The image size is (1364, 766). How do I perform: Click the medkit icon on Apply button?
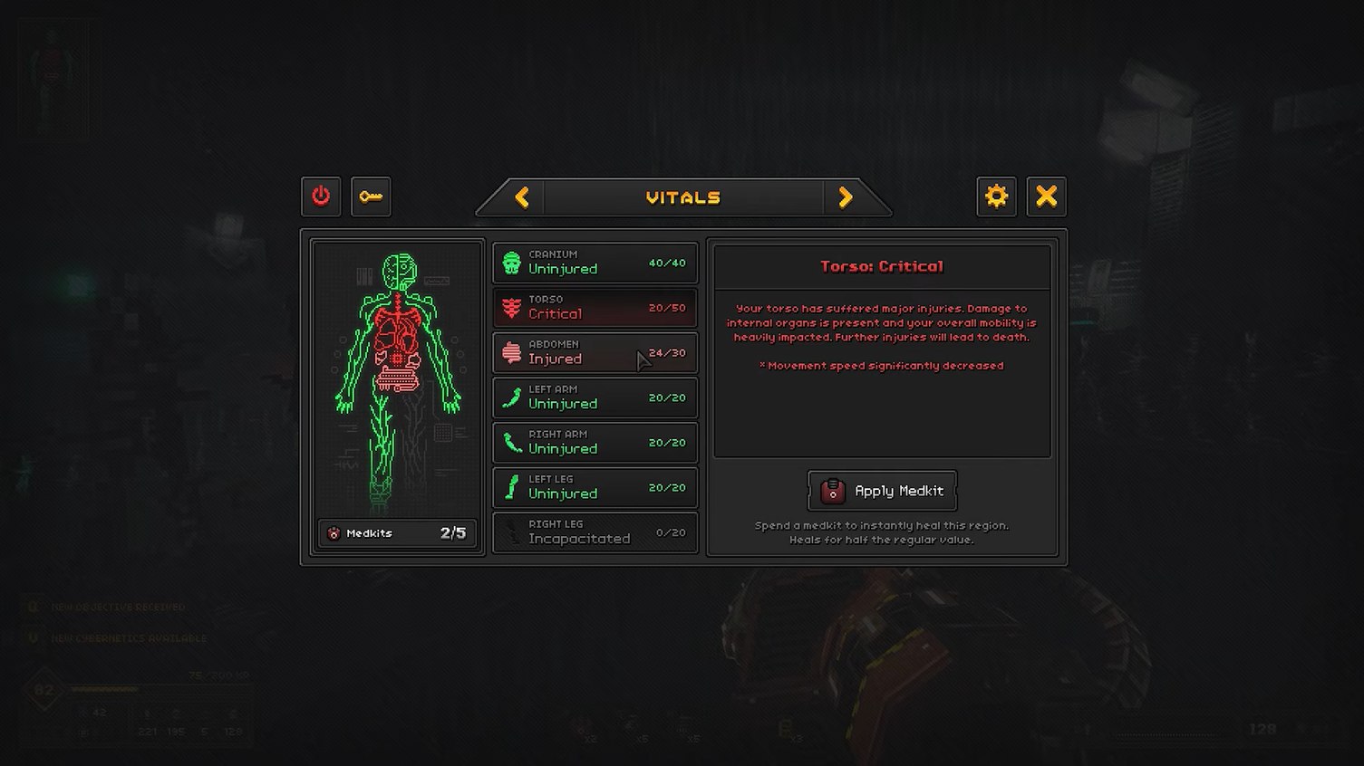coord(832,491)
